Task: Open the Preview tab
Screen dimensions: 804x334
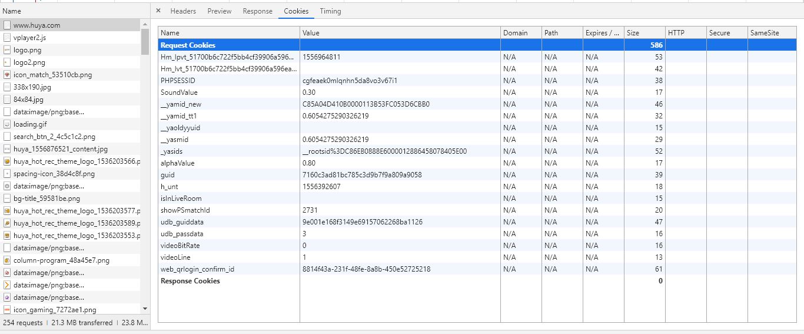Action: point(220,11)
